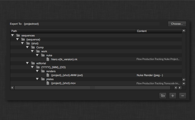Screen dimensions: 195x120
Task: Collapse the plates folder
Action: tap(37, 79)
